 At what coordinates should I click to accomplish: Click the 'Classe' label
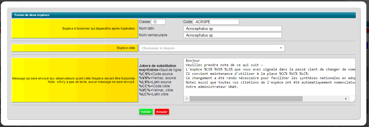tap(144, 22)
